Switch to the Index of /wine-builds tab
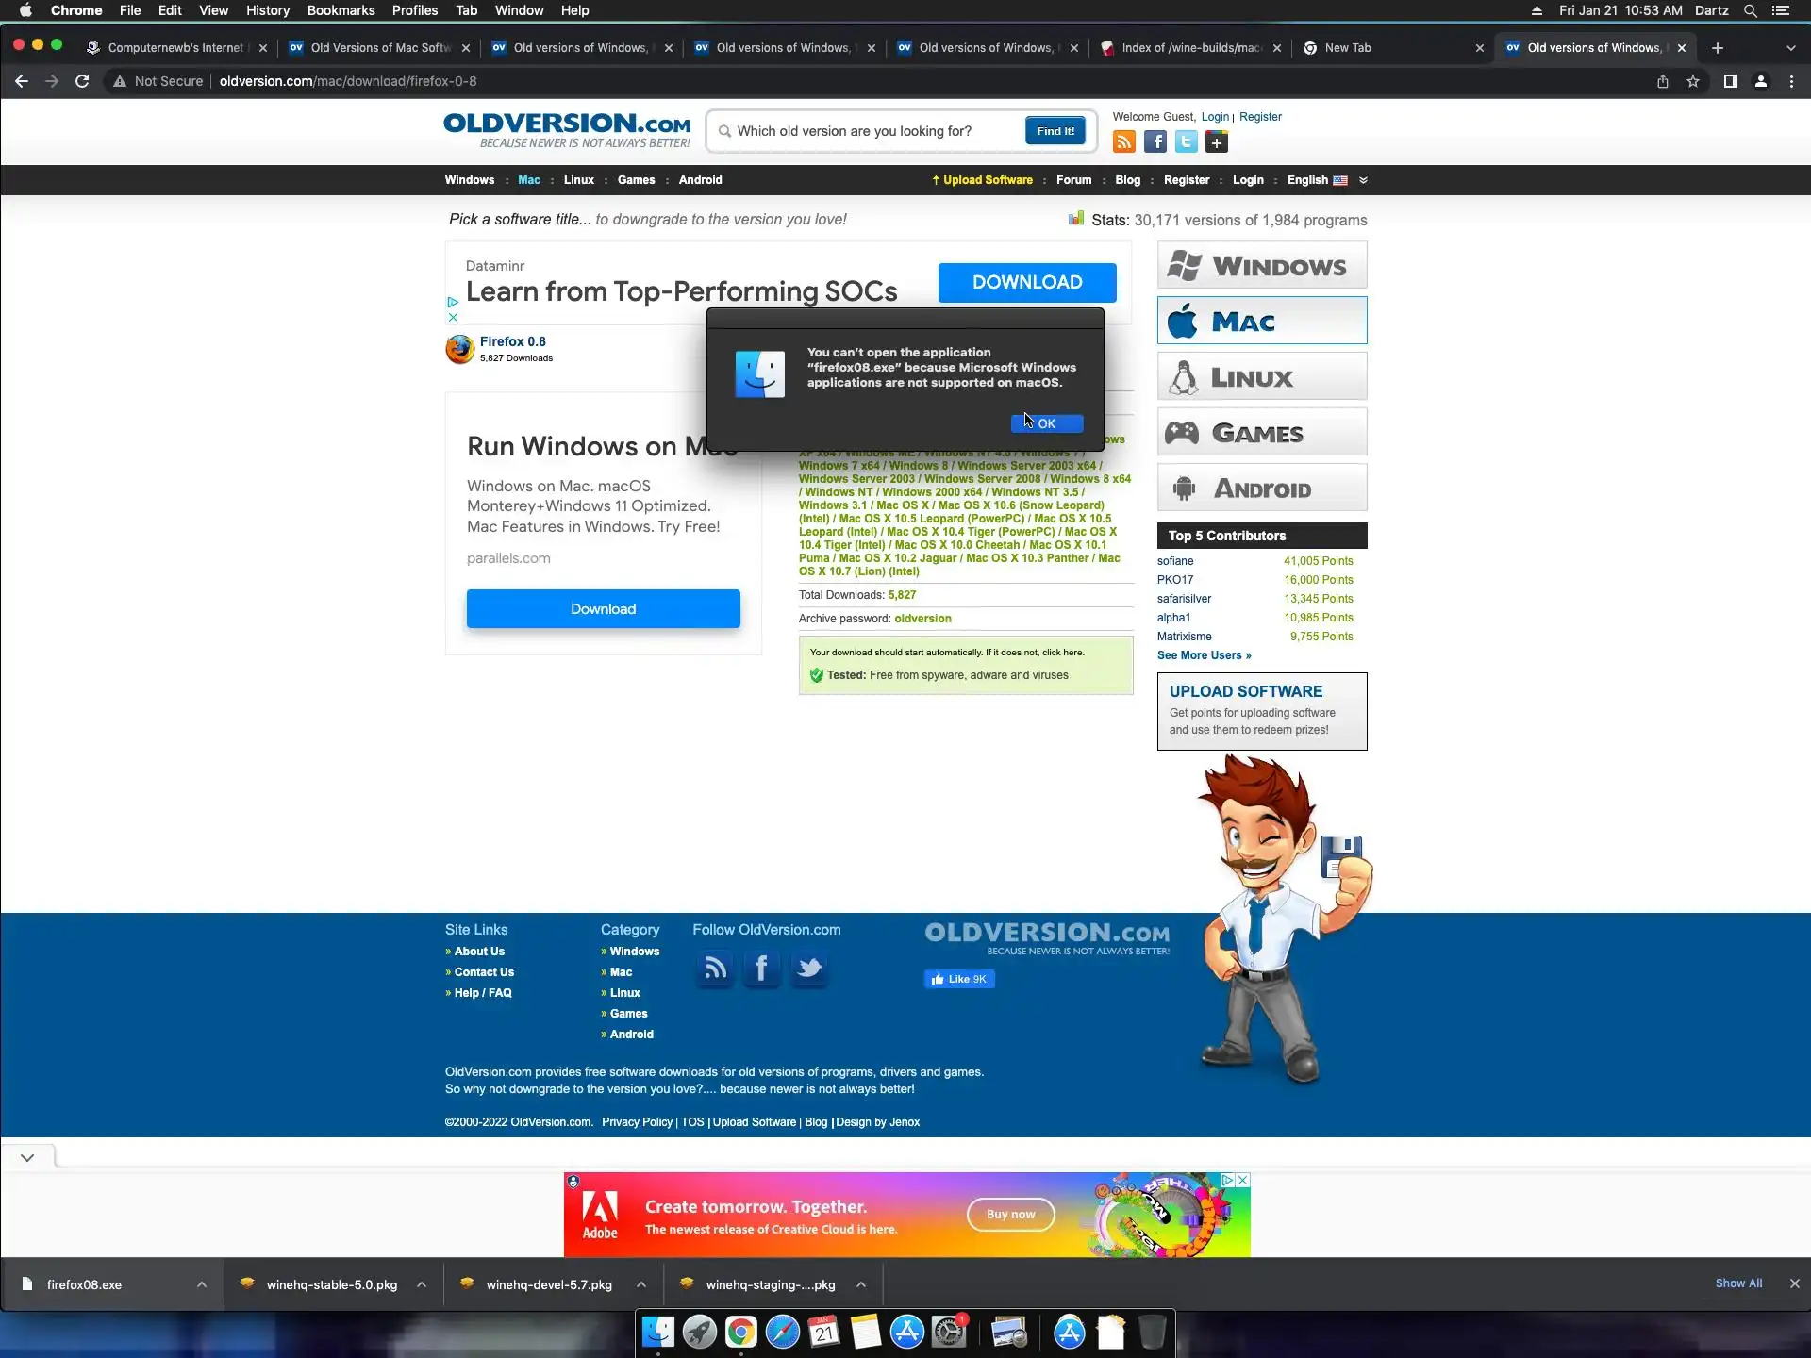This screenshot has height=1358, width=1811. [1189, 48]
